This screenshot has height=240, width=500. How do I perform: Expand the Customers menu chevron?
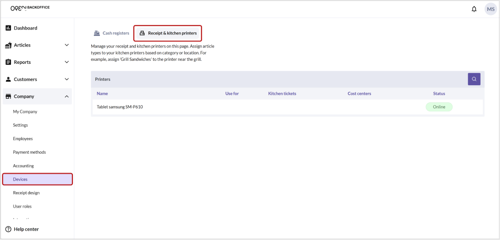(67, 79)
